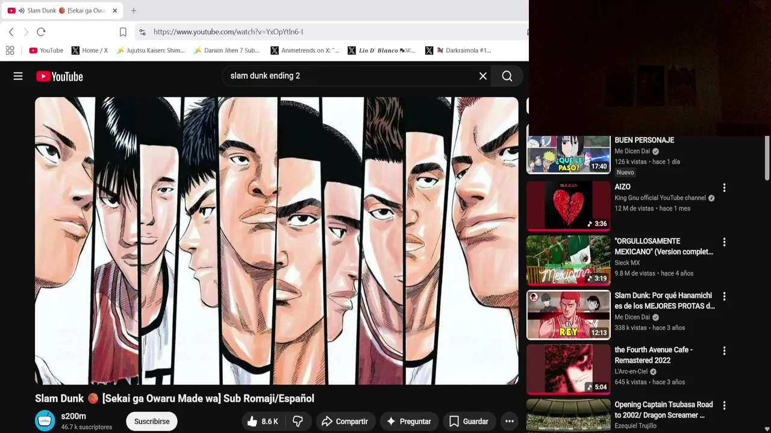Viewport: 771px width, 433px height.
Task: Go back in browser history
Action: point(11,32)
